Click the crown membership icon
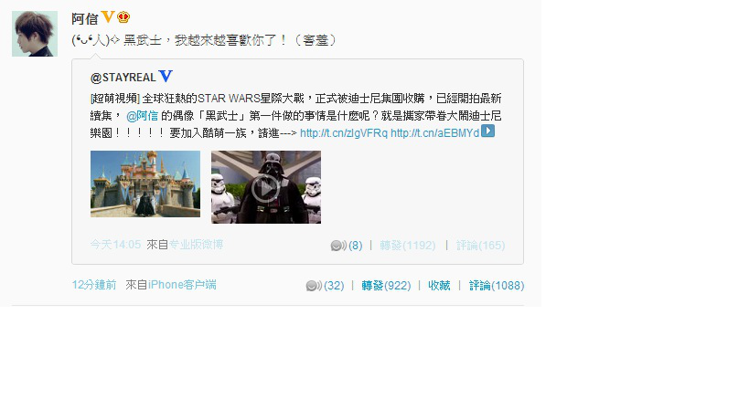 coord(123,17)
